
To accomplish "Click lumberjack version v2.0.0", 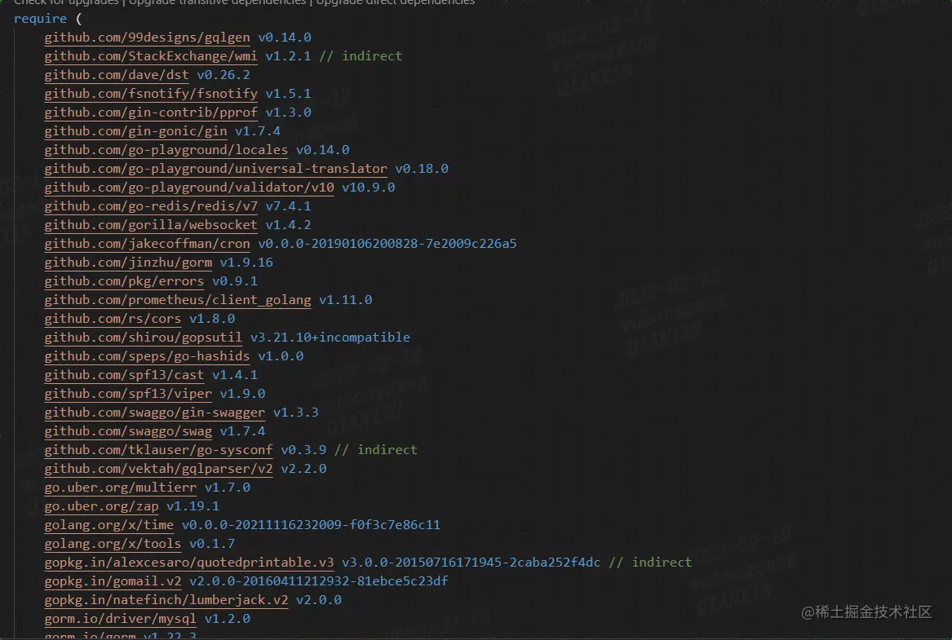I will point(319,601).
